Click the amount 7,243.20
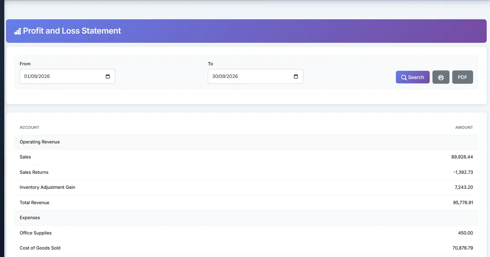 464,187
